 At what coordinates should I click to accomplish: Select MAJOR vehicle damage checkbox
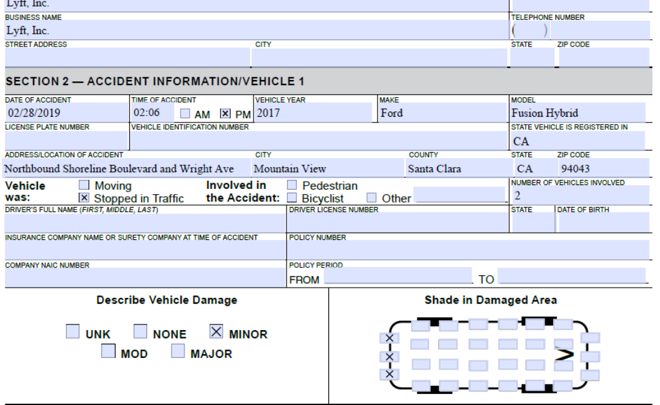pyautogui.click(x=178, y=352)
